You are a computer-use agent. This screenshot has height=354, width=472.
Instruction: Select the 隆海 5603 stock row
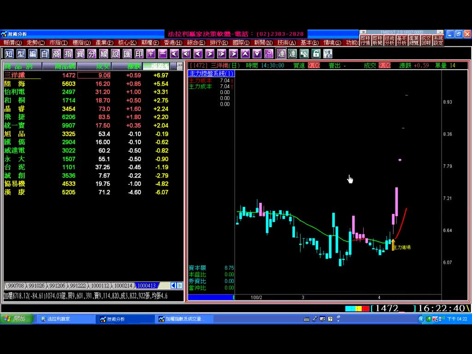(87, 84)
